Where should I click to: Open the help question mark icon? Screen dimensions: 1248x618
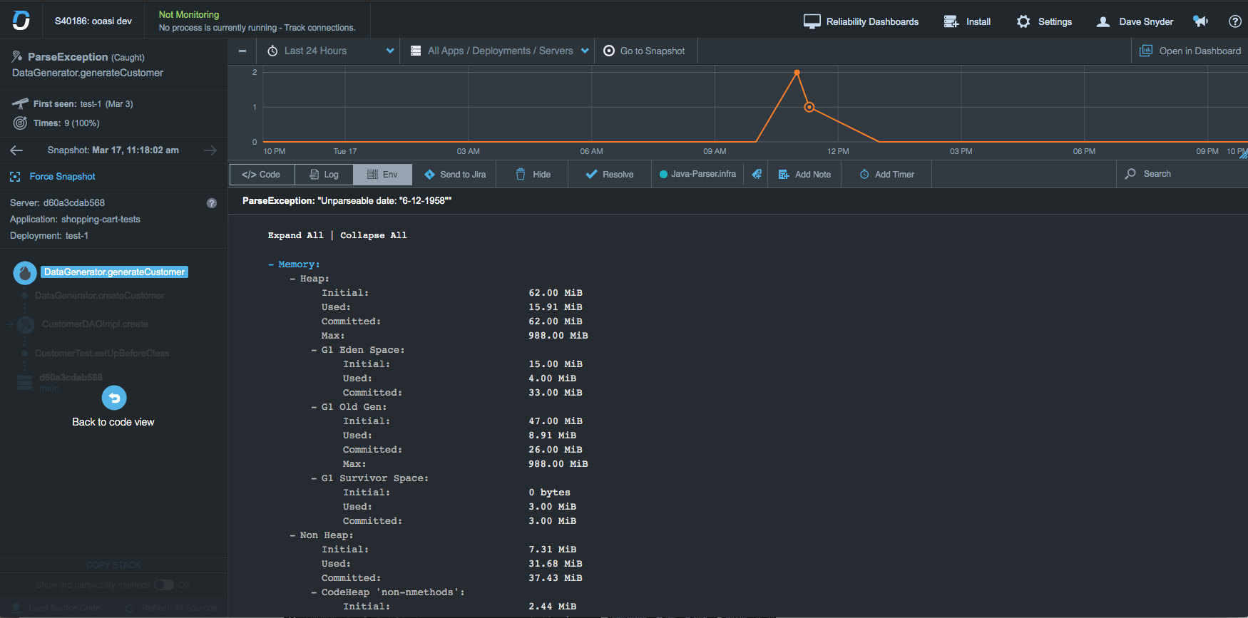tap(1235, 21)
